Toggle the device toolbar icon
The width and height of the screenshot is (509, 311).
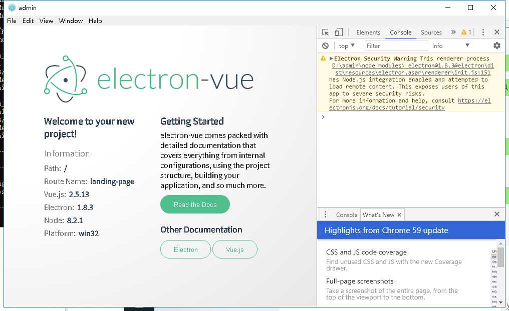tap(339, 32)
